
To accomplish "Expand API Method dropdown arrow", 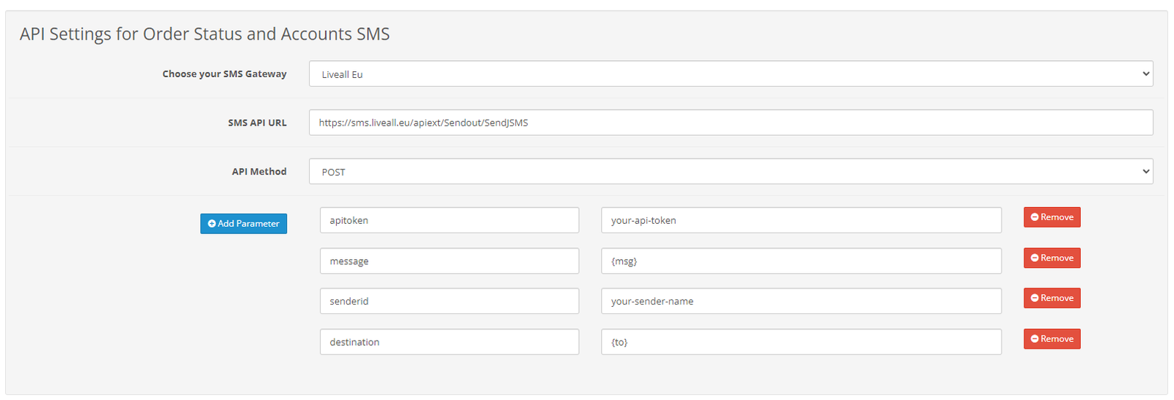I will coord(1145,172).
